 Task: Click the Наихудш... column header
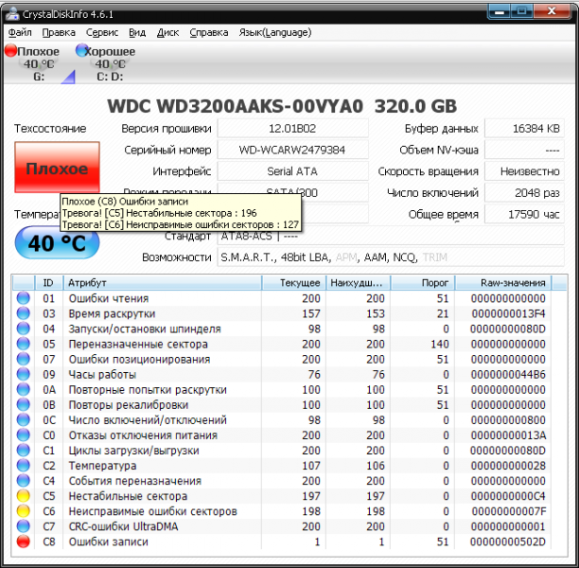coord(359,283)
